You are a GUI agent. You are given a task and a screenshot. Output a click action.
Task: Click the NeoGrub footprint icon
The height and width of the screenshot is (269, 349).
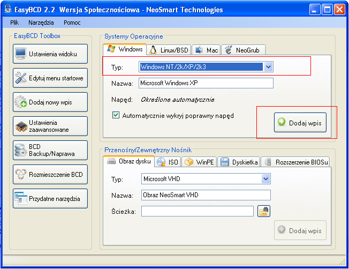click(228, 50)
